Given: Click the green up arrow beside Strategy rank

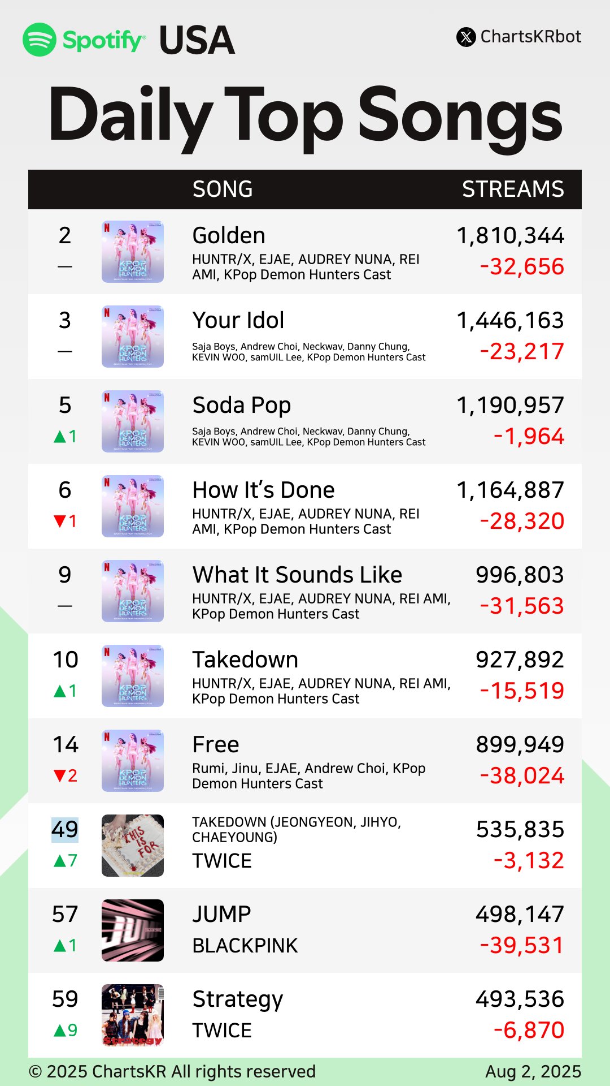Looking at the screenshot, I should pyautogui.click(x=60, y=1031).
